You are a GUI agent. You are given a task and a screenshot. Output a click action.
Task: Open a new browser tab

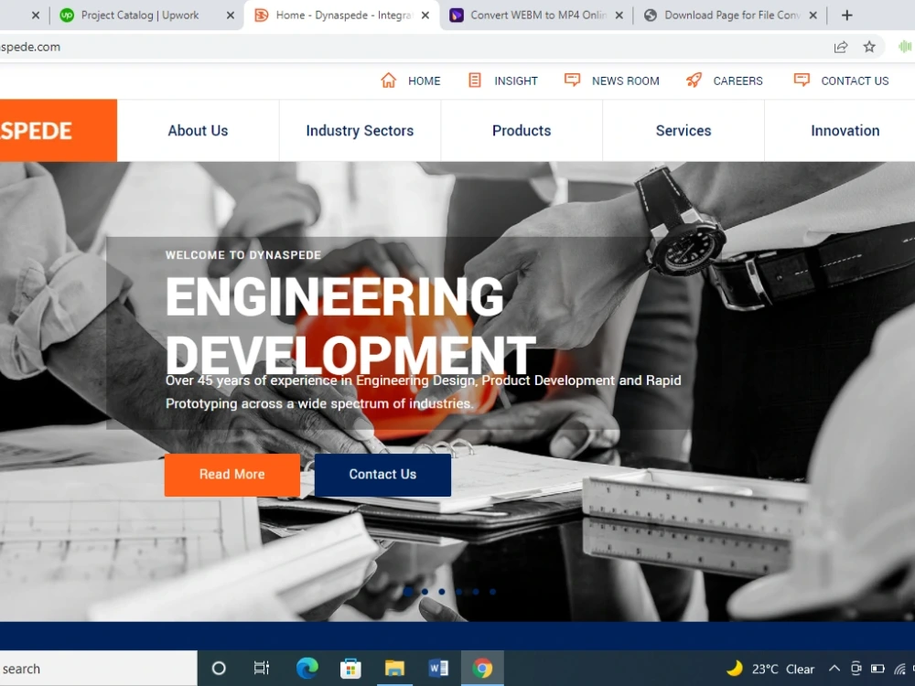pyautogui.click(x=847, y=16)
